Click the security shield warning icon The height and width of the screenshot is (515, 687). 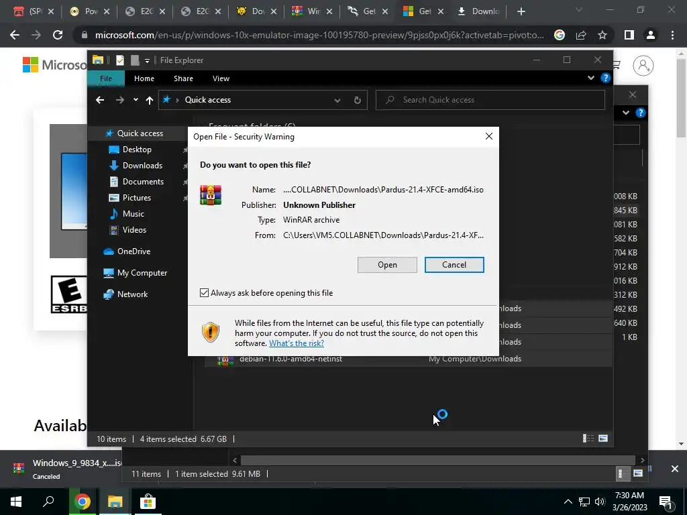[x=211, y=333]
